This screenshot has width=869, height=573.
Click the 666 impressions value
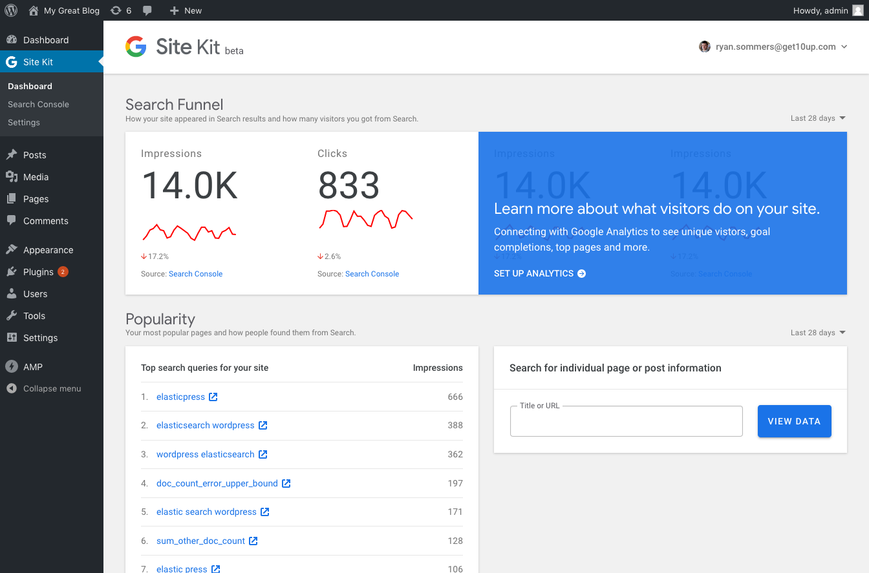pyautogui.click(x=455, y=397)
